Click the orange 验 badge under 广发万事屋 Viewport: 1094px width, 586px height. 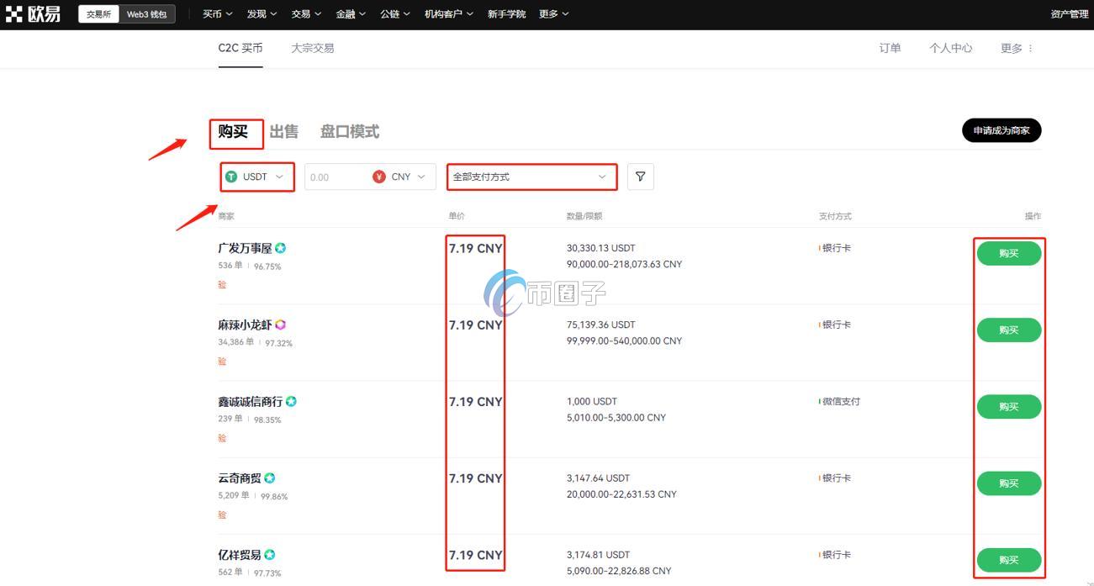[x=221, y=285]
